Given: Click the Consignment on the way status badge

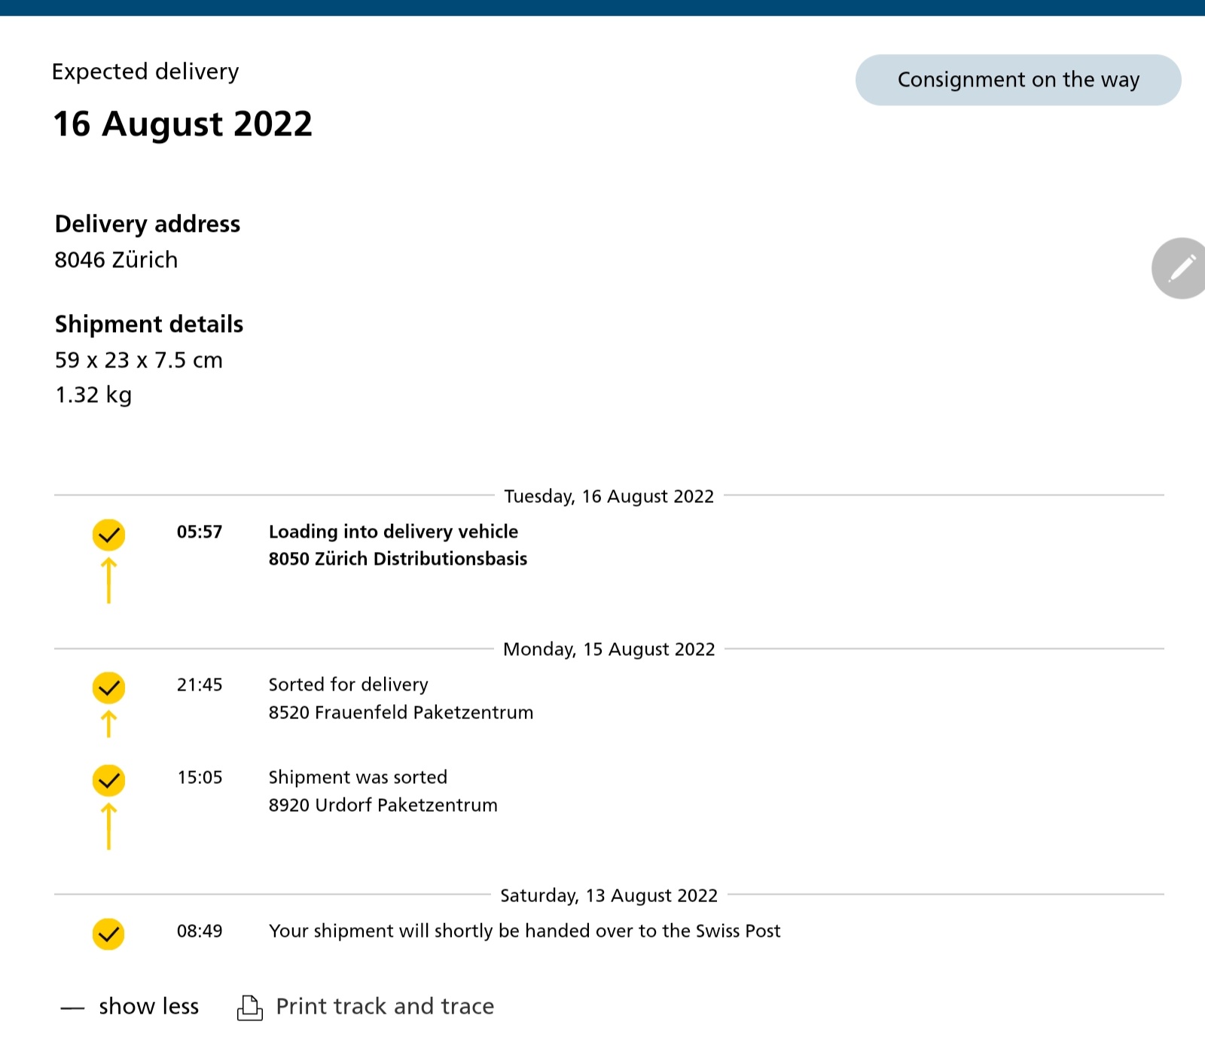Looking at the screenshot, I should (1017, 80).
